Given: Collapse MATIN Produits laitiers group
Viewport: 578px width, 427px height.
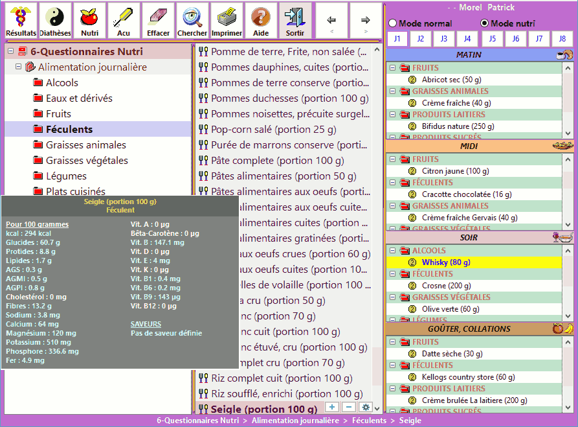Looking at the screenshot, I should point(393,115).
